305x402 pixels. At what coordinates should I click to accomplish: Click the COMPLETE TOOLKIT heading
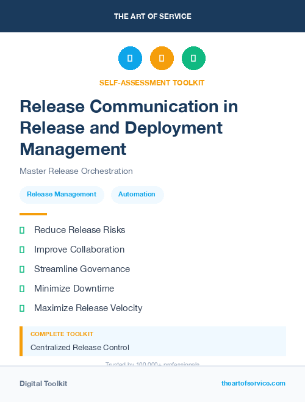coord(62,334)
